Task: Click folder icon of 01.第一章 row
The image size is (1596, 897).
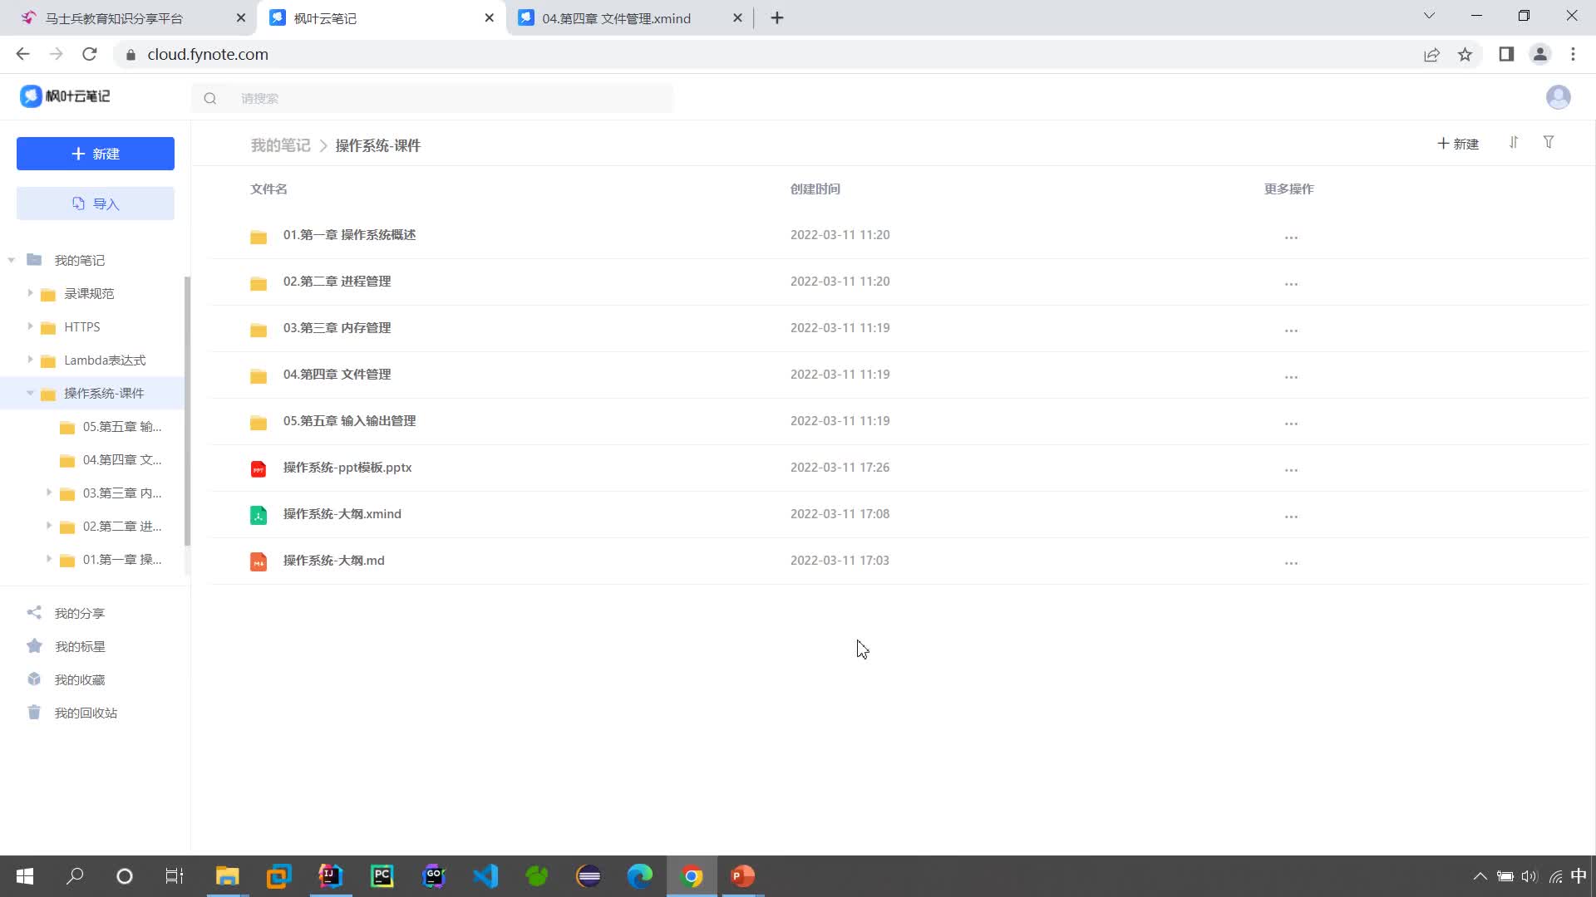Action: click(259, 237)
